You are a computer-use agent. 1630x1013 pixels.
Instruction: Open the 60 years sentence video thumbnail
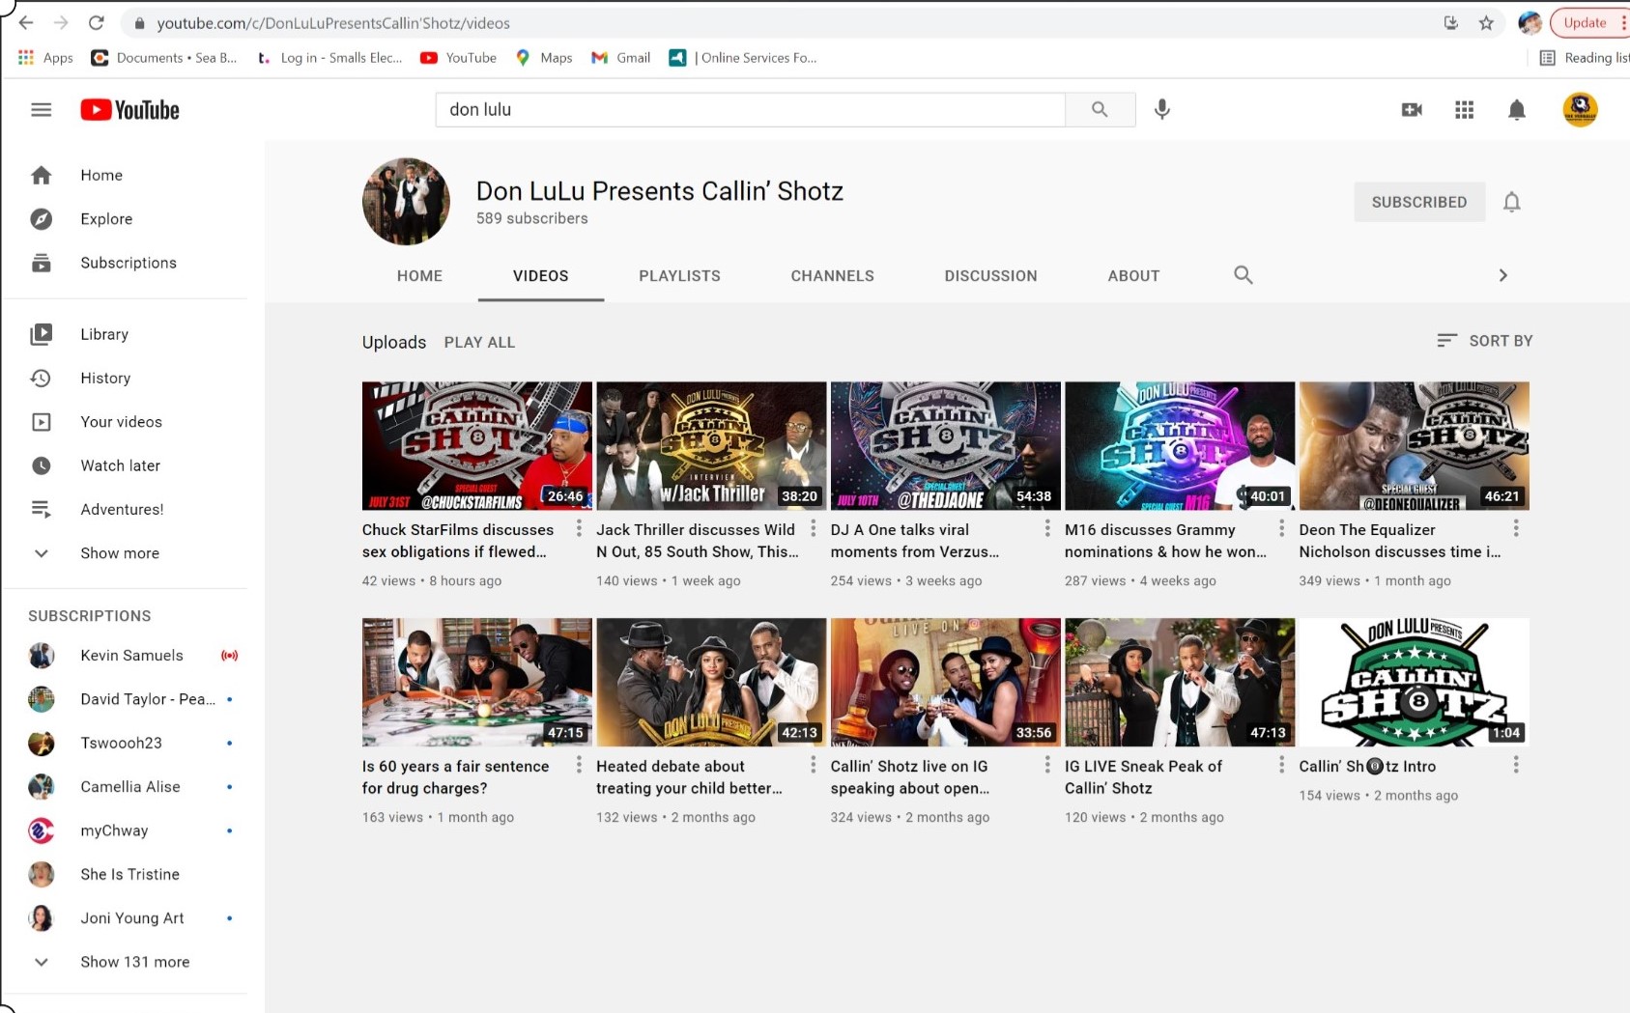[477, 683]
